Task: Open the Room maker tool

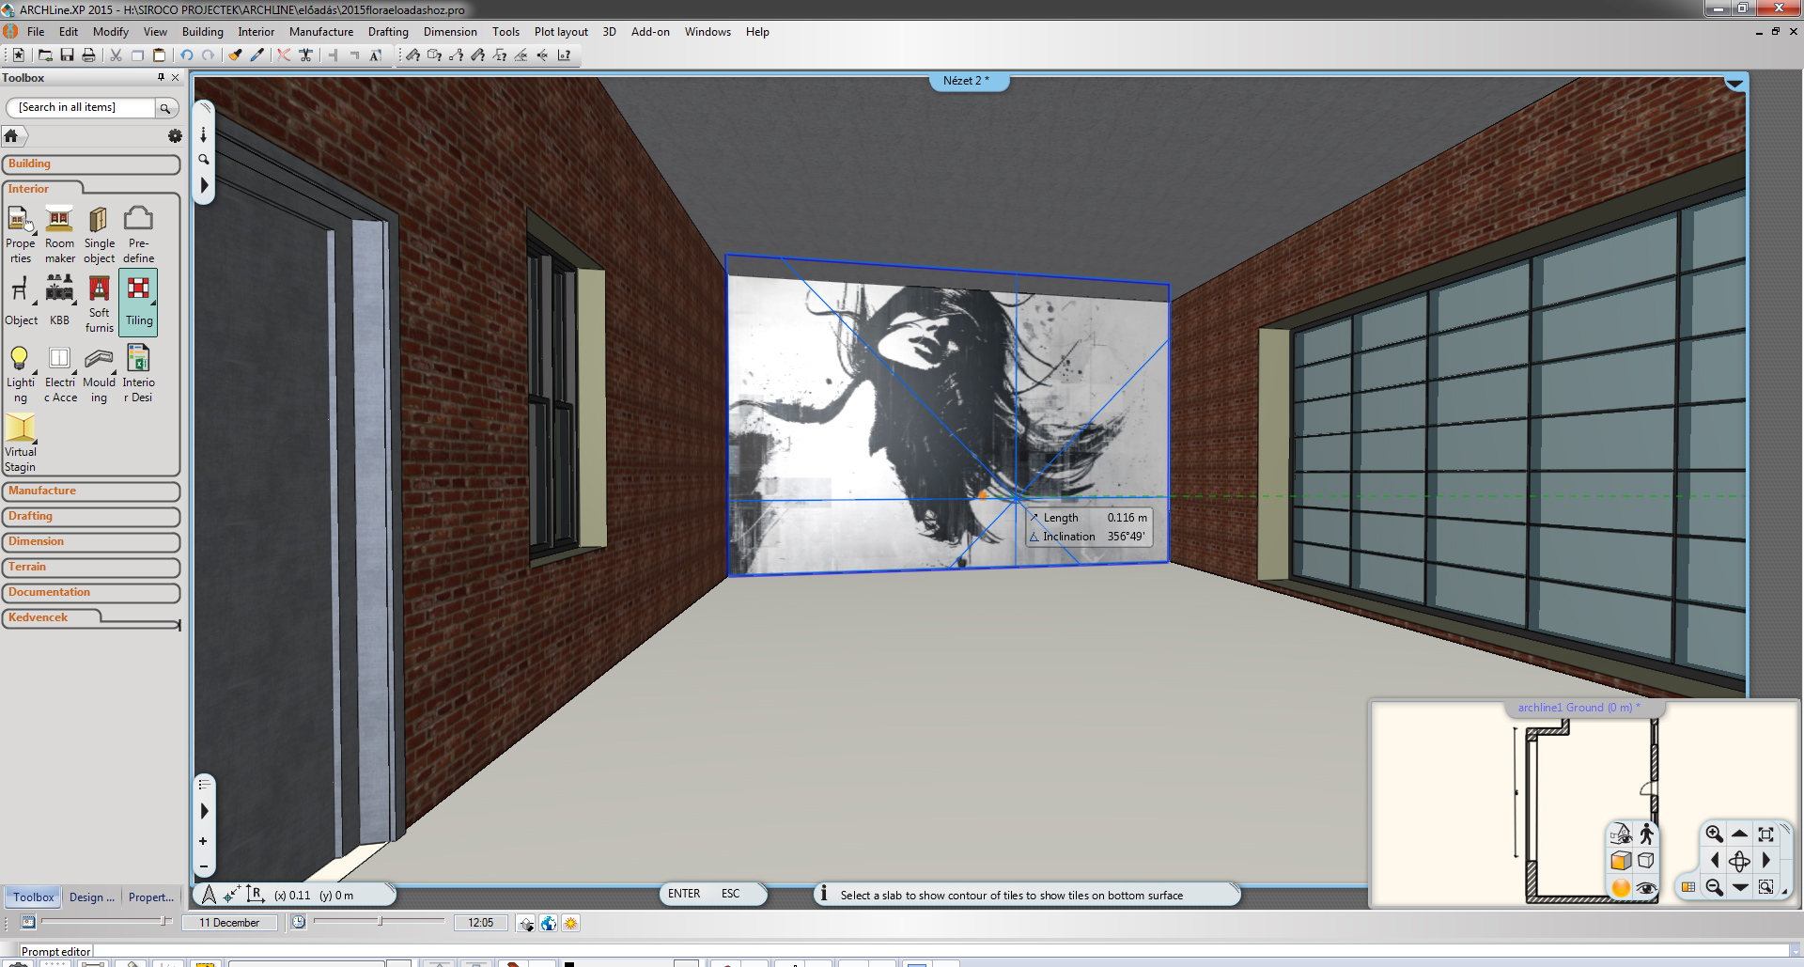Action: [x=59, y=234]
